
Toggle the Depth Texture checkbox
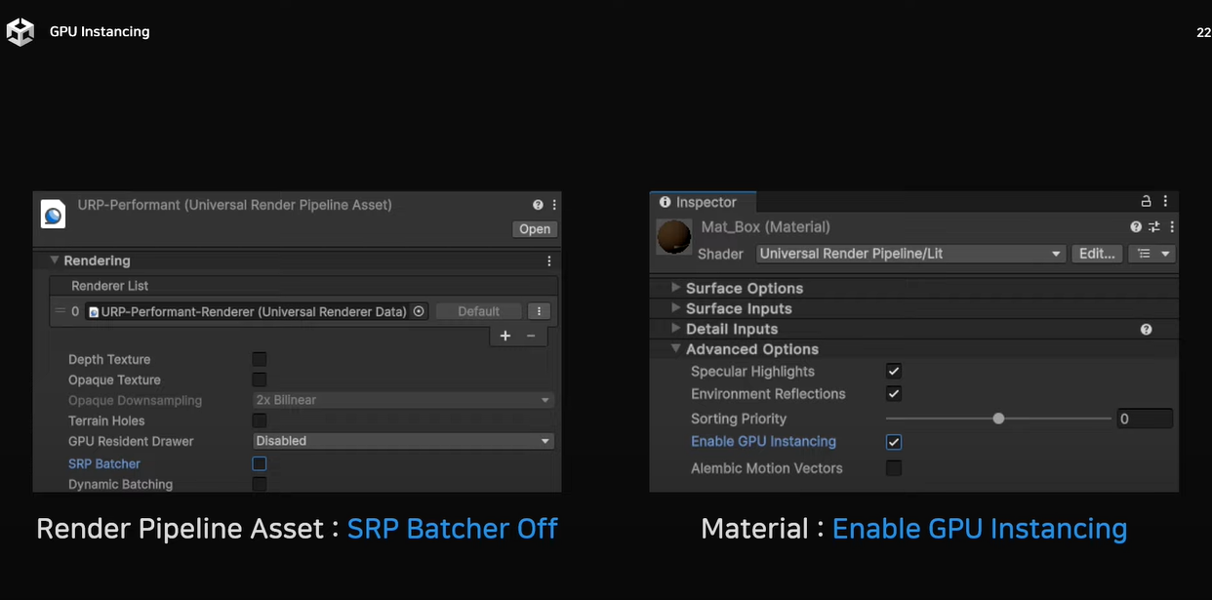[260, 359]
